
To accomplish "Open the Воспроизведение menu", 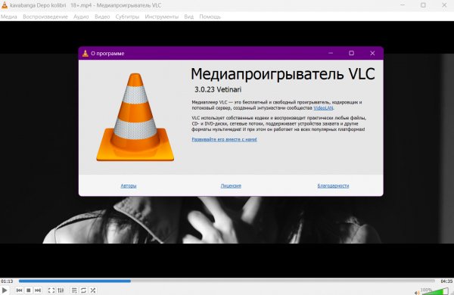I will (x=45, y=17).
